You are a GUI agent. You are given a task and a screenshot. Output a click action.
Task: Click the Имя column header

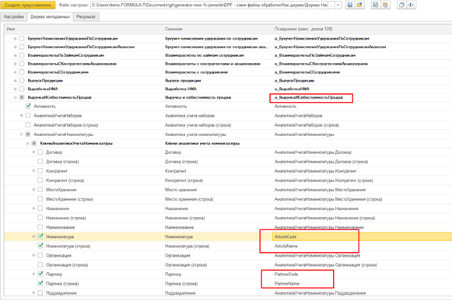coord(83,29)
